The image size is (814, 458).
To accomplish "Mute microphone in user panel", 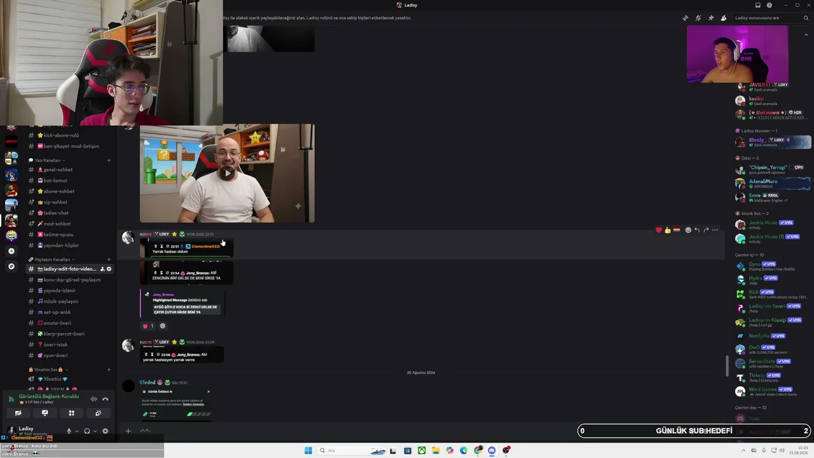I will click(69, 431).
